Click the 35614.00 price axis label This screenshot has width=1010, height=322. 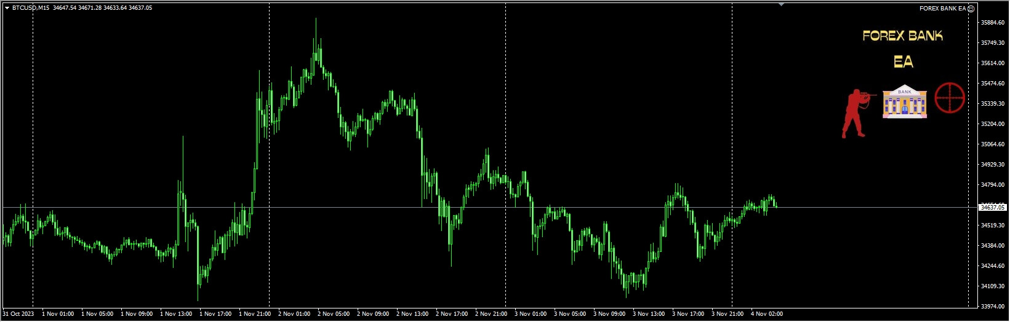[992, 63]
